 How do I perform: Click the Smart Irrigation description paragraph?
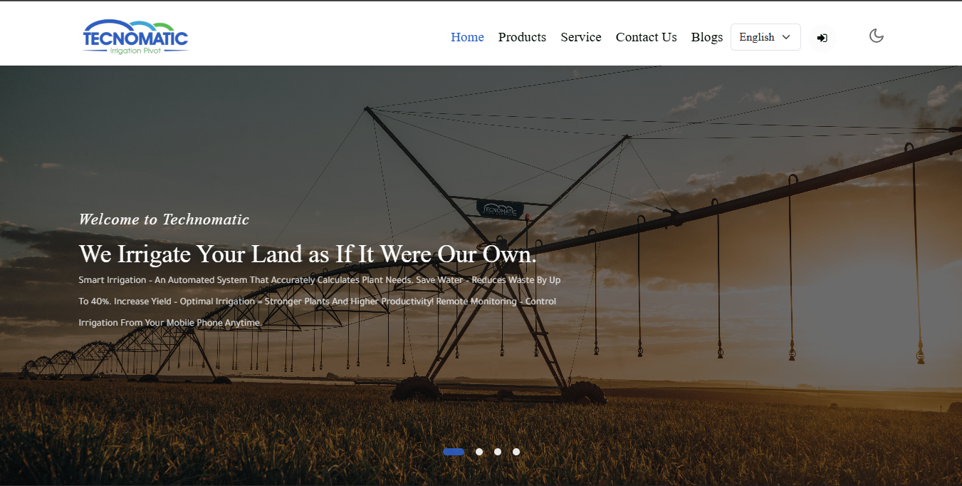320,301
